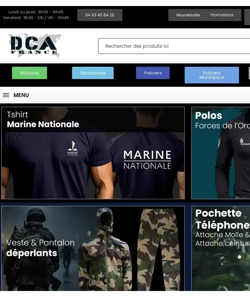
Task: Click the Vendredi opening hours line
Action: [36, 18]
